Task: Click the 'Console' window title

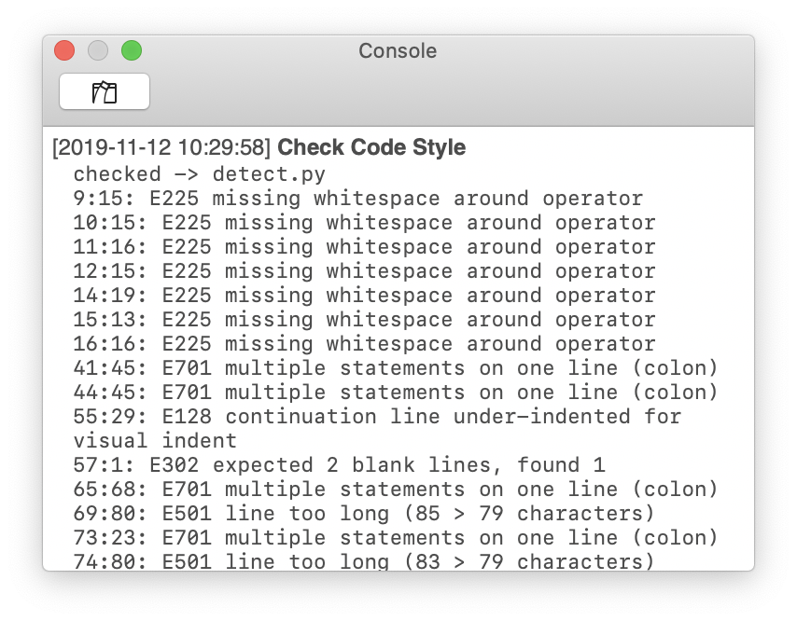Action: click(x=398, y=50)
